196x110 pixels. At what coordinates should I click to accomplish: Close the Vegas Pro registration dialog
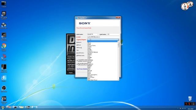tap(119, 18)
